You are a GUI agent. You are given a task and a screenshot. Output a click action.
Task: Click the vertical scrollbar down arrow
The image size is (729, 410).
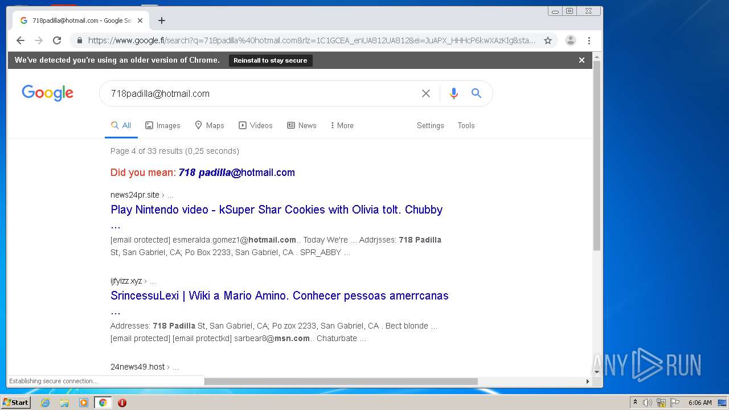coord(597,372)
